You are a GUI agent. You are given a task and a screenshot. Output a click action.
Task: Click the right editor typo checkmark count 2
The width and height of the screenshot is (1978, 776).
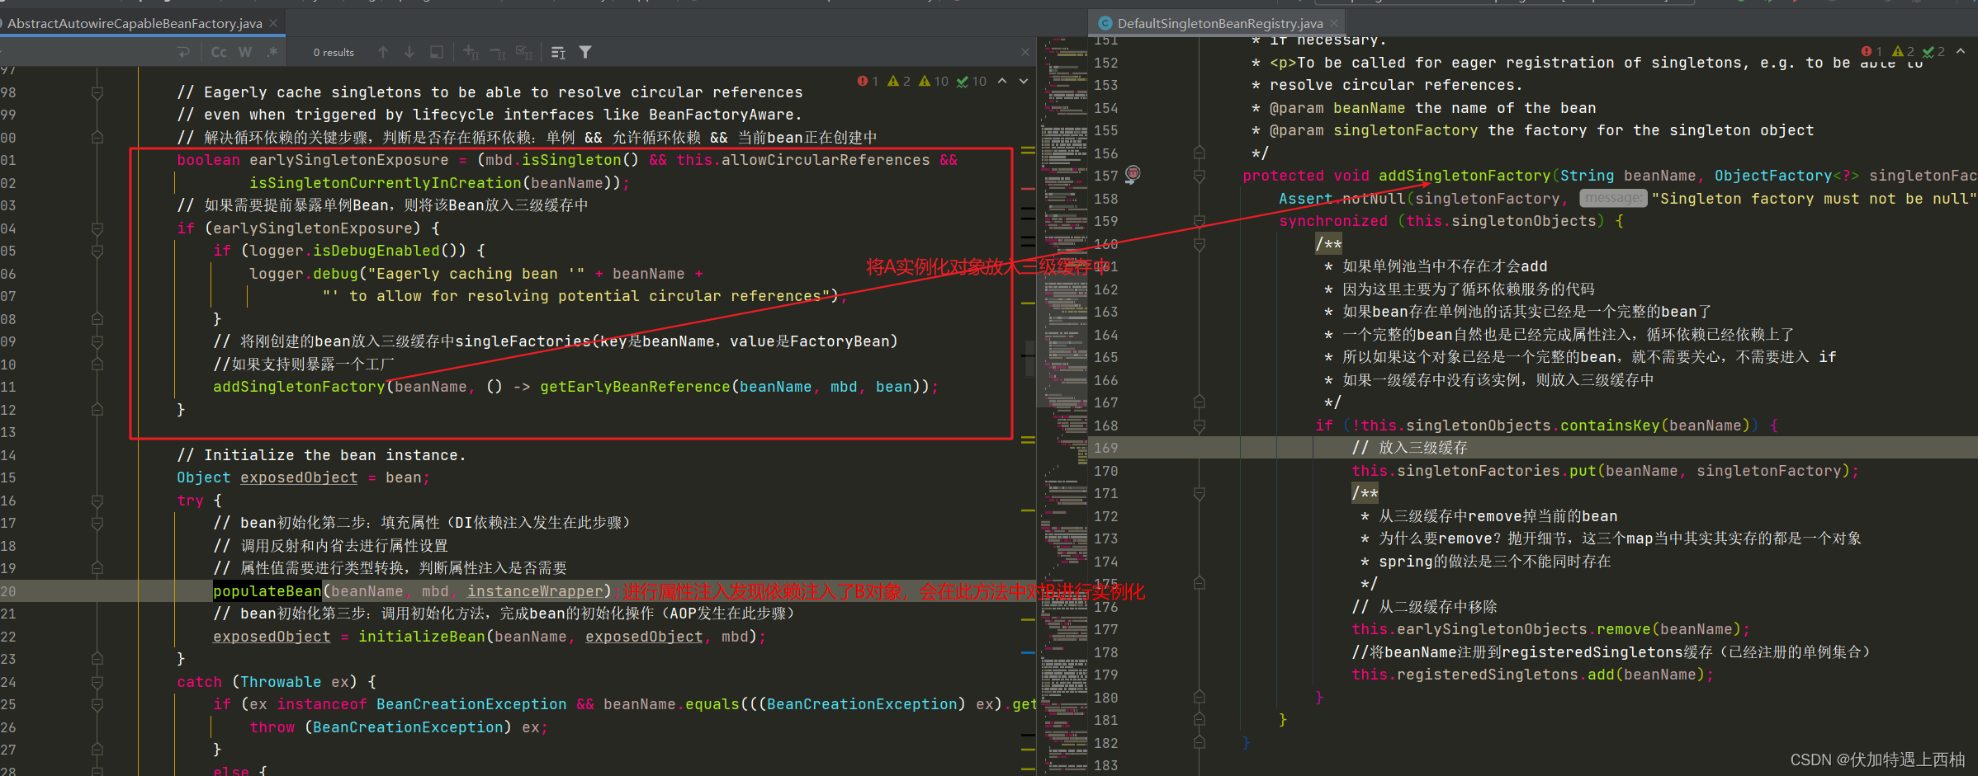(1934, 51)
